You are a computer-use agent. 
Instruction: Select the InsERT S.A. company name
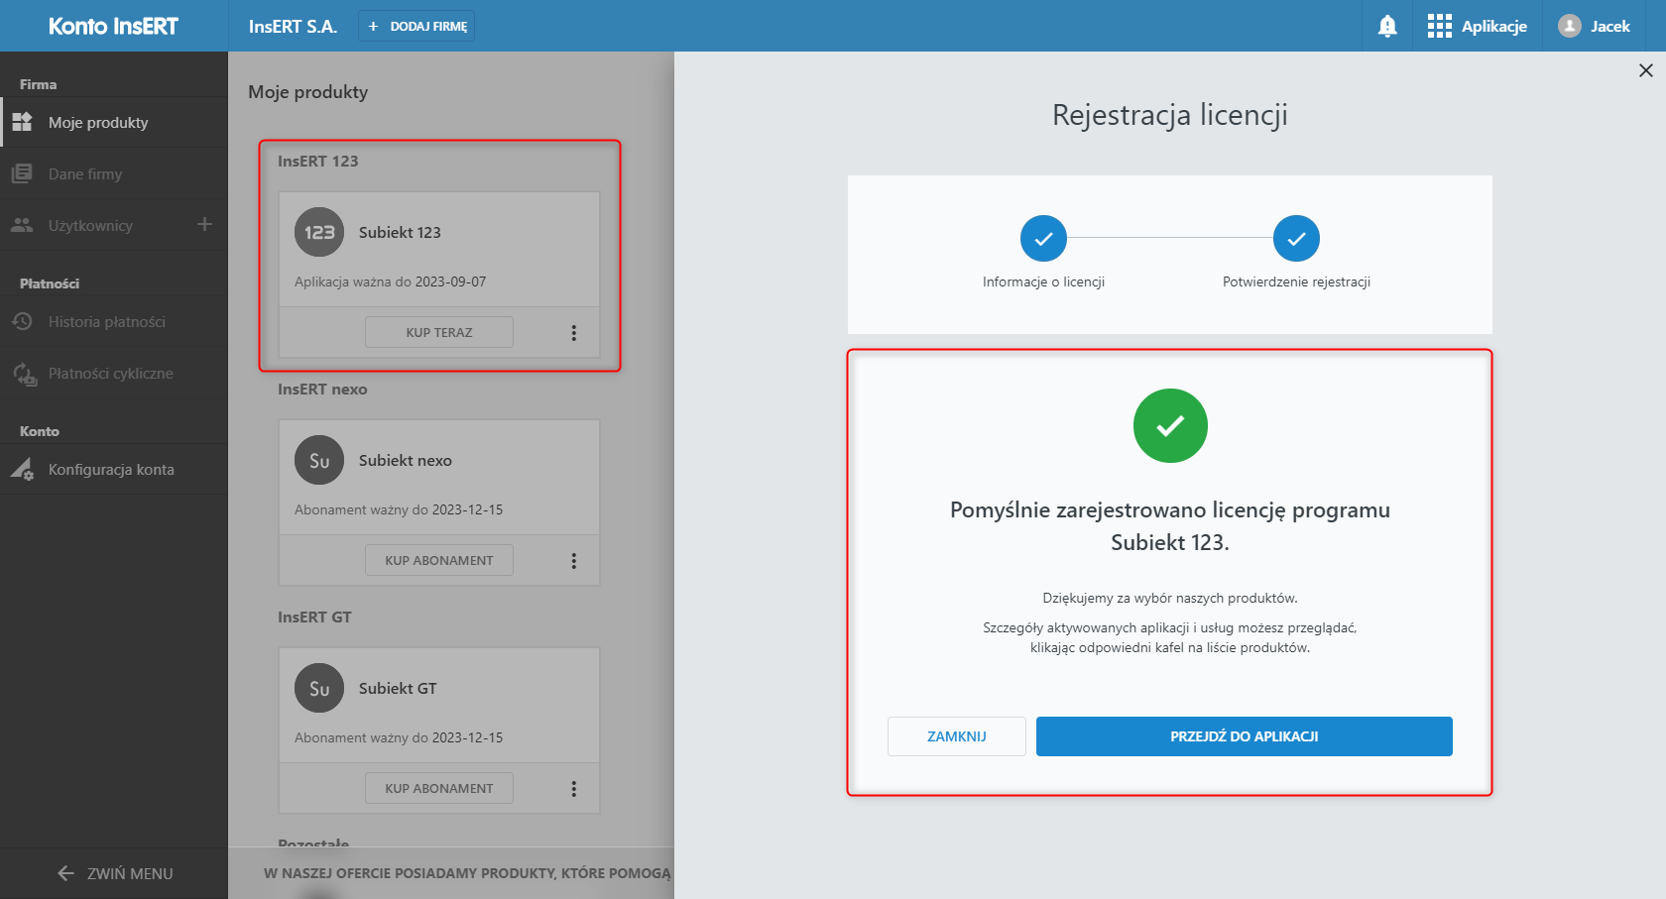(x=293, y=27)
